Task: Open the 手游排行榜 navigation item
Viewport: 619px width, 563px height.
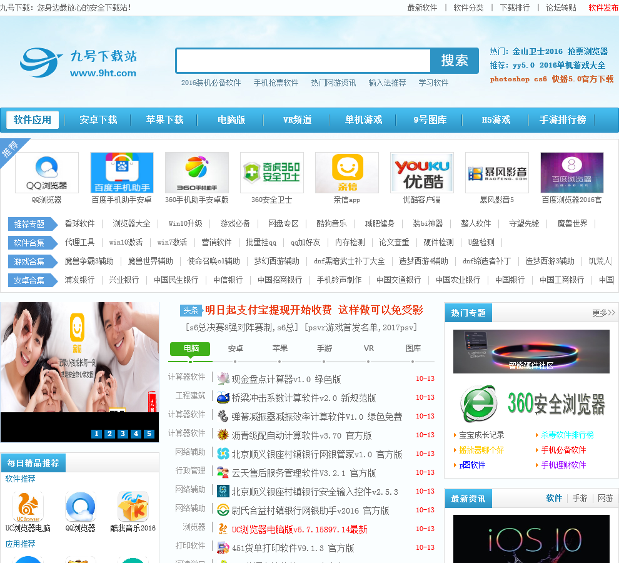Action: 563,119
